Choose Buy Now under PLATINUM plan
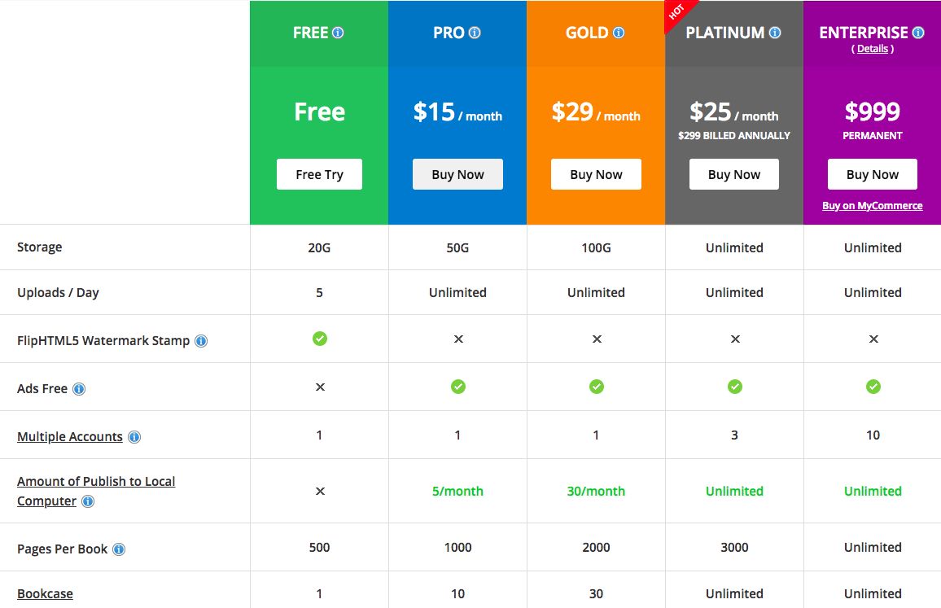The height and width of the screenshot is (608, 941). tap(734, 174)
